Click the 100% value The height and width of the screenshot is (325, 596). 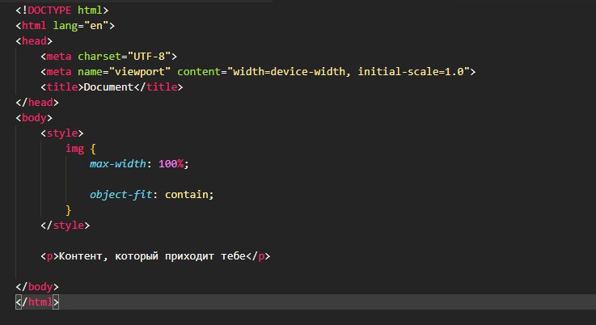coord(171,164)
